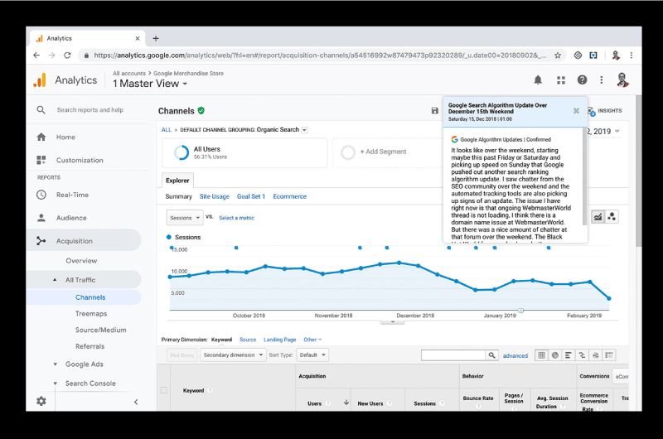Switch to the pie chart percentage view

(x=555, y=355)
